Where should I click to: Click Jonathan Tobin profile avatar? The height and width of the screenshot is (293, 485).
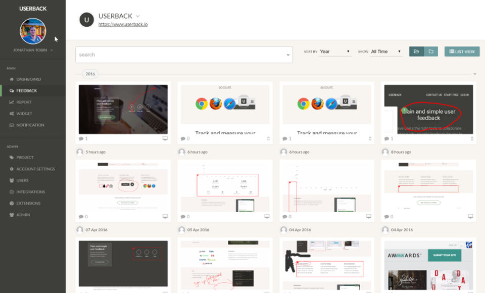click(x=33, y=31)
